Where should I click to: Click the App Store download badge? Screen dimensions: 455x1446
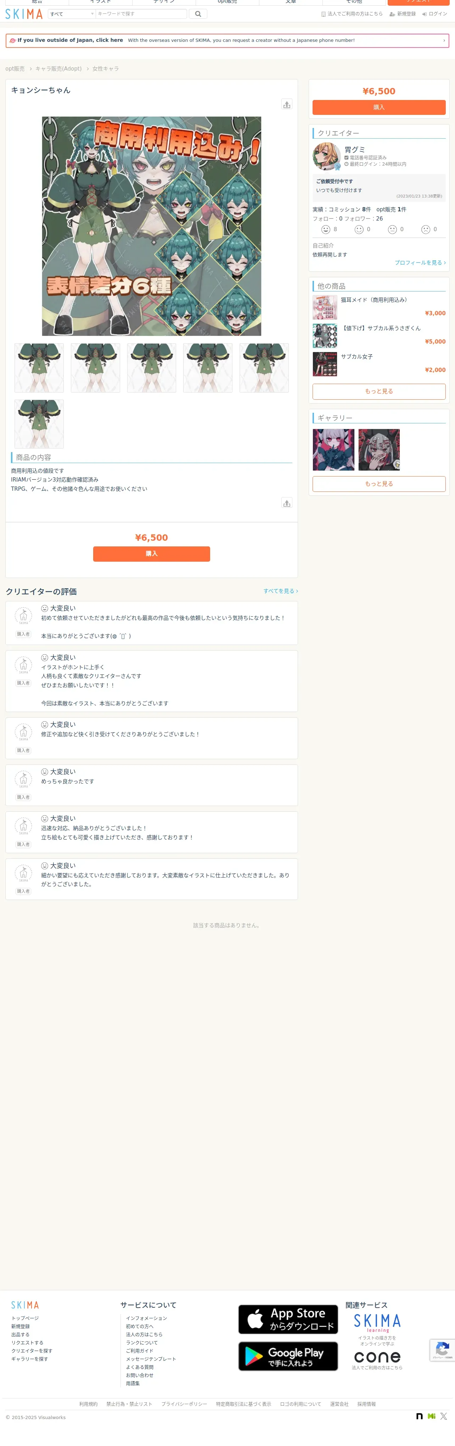coord(288,1319)
